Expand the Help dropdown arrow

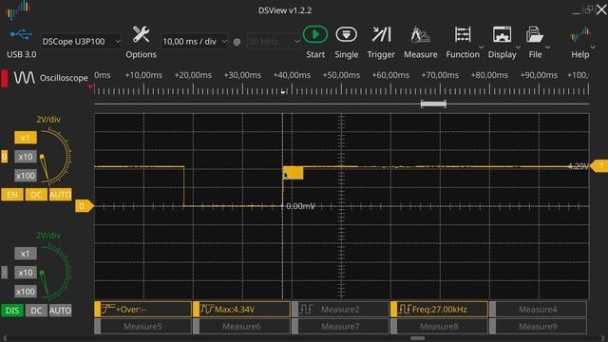coord(593,47)
